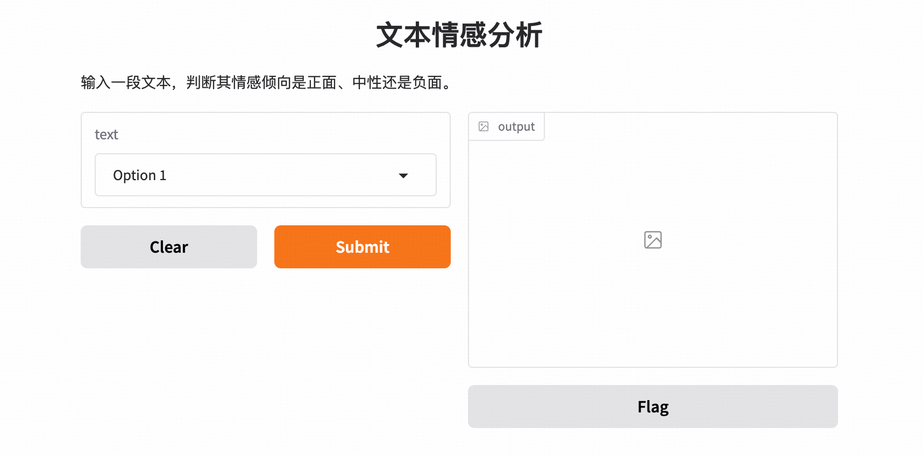This screenshot has height=456, width=923.
Task: Click the "output" label tab
Action: click(516, 126)
